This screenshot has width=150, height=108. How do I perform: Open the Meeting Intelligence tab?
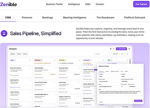coord(75,18)
